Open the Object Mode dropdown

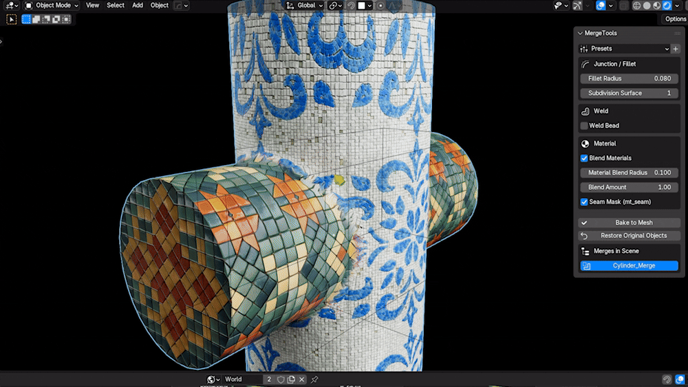(52, 5)
